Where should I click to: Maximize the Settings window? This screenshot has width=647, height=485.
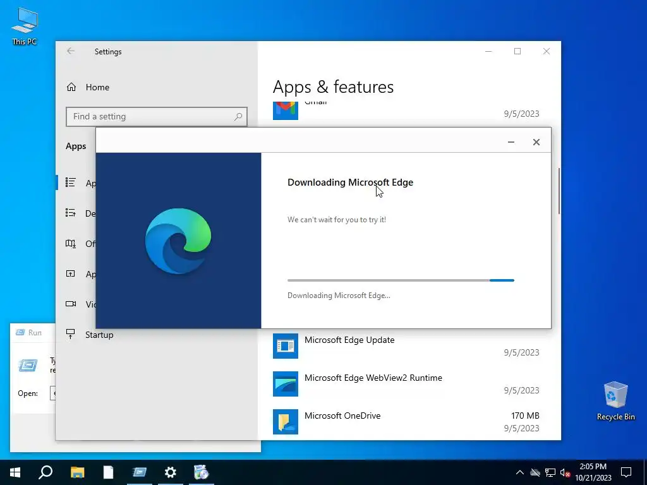coord(517,51)
